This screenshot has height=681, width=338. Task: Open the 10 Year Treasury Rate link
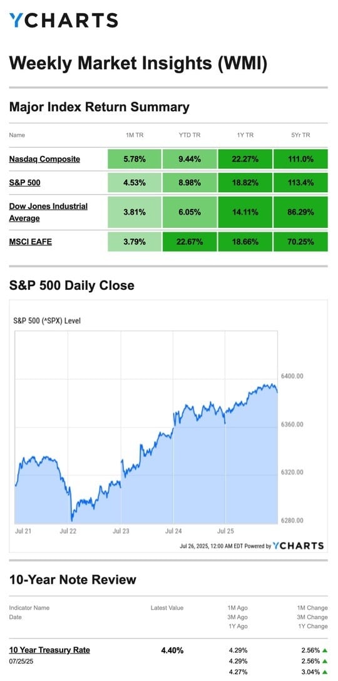tap(49, 650)
